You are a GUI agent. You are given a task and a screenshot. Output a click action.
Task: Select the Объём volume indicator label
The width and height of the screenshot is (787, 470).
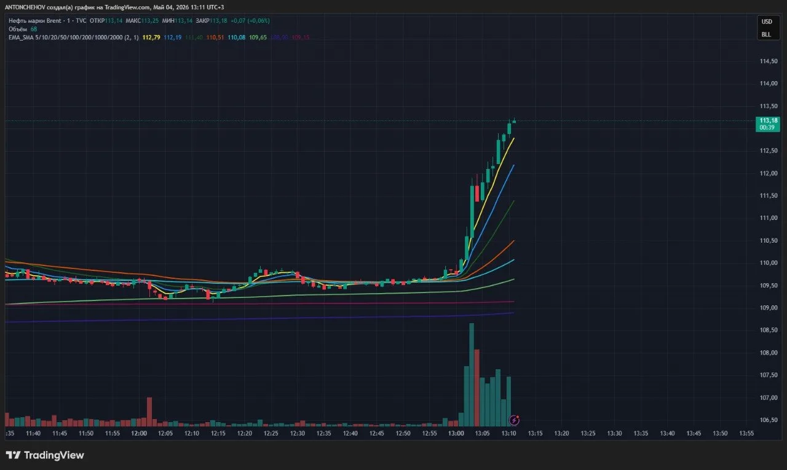tap(17, 29)
